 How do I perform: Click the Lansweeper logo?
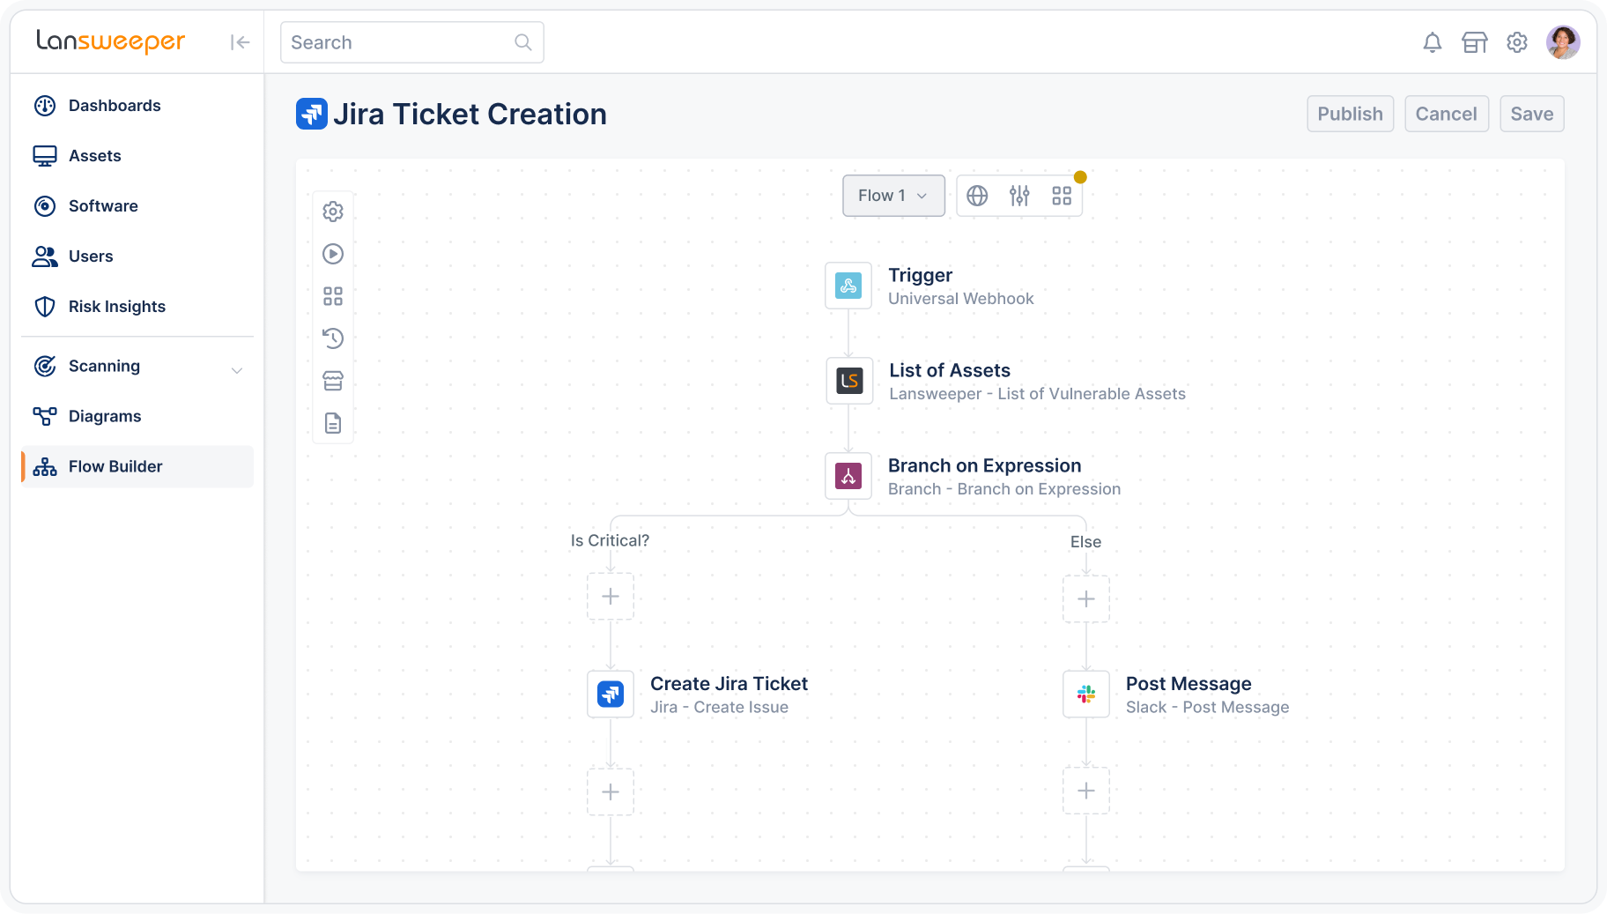(x=111, y=41)
